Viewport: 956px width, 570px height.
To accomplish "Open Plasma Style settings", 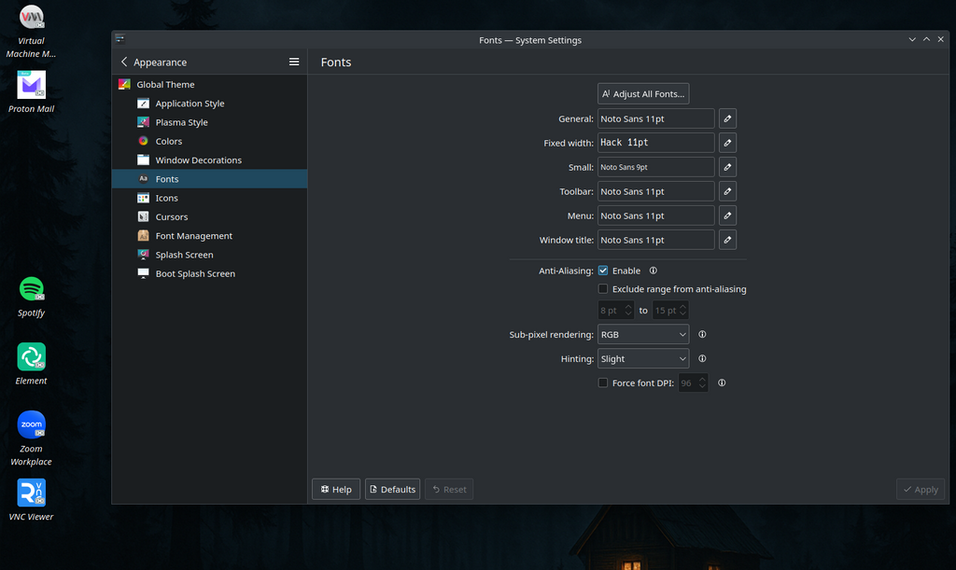I will click(x=210, y=122).
